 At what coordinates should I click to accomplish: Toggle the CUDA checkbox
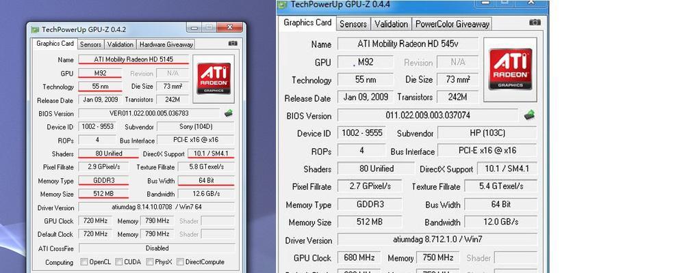(119, 261)
